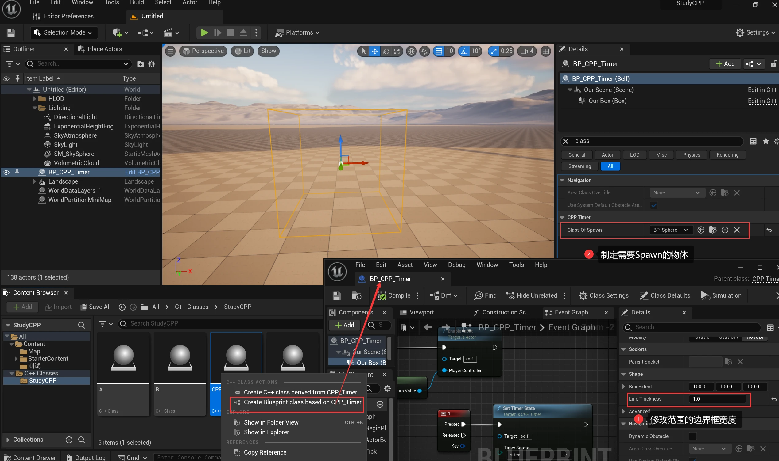
Task: Click the Add button in Details panel
Action: [x=725, y=64]
